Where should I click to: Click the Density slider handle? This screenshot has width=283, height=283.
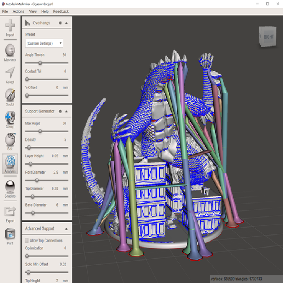pyautogui.click(x=29, y=148)
